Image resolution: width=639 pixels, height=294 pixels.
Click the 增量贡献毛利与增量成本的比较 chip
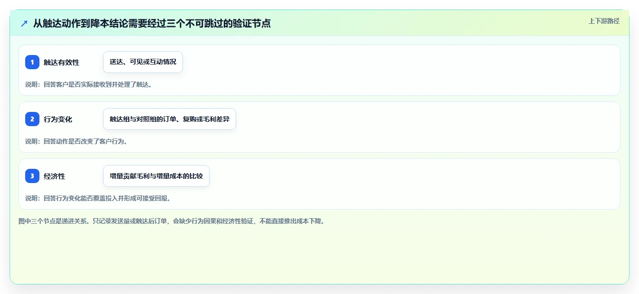(156, 176)
